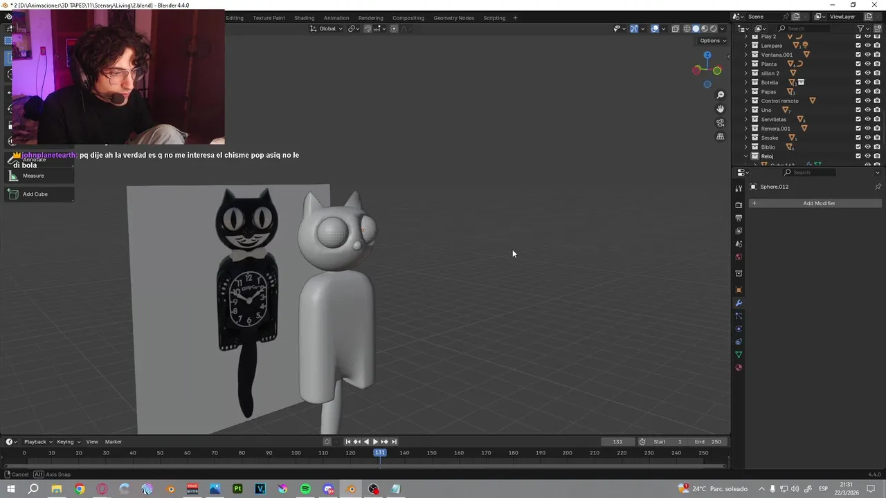886x498 pixels.
Task: Switch to material preview shading
Action: pyautogui.click(x=705, y=28)
